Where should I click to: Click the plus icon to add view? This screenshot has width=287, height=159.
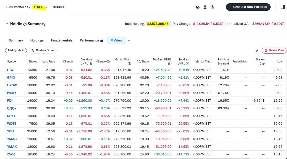click(129, 40)
